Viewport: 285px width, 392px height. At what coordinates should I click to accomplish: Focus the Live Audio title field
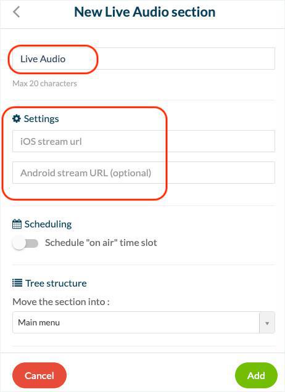tap(144, 59)
